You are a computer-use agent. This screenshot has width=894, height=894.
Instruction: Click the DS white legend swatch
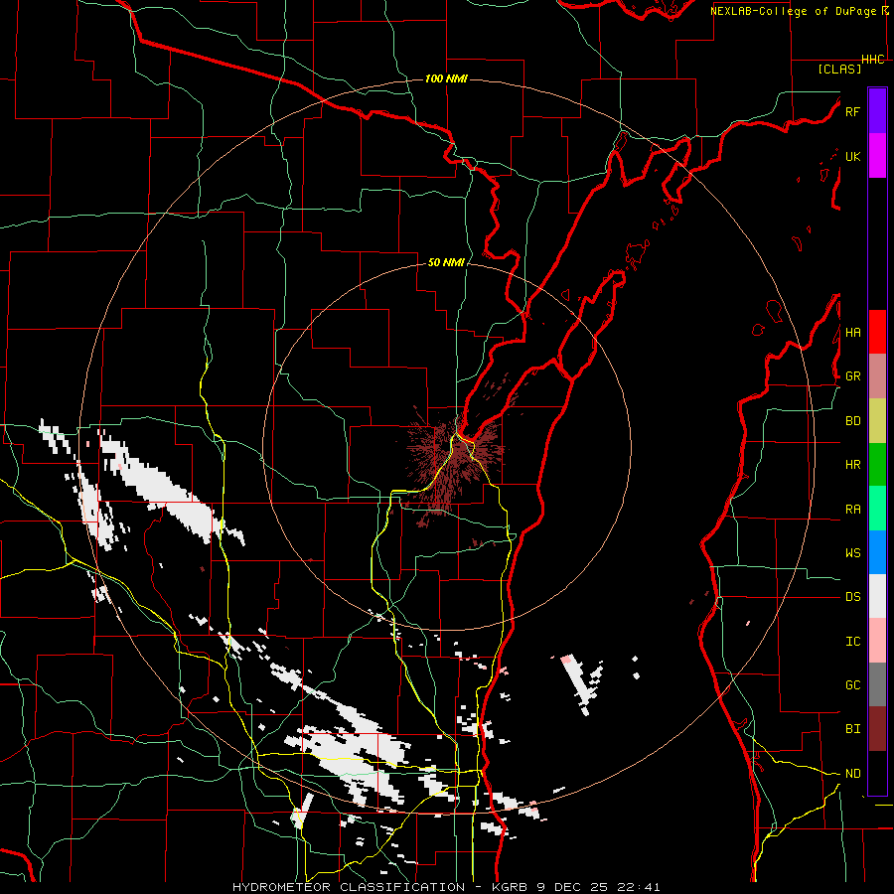click(x=877, y=596)
